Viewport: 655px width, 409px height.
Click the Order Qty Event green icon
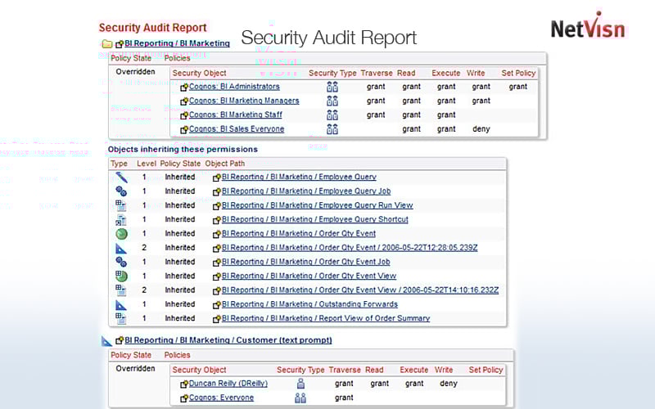pyautogui.click(x=121, y=234)
